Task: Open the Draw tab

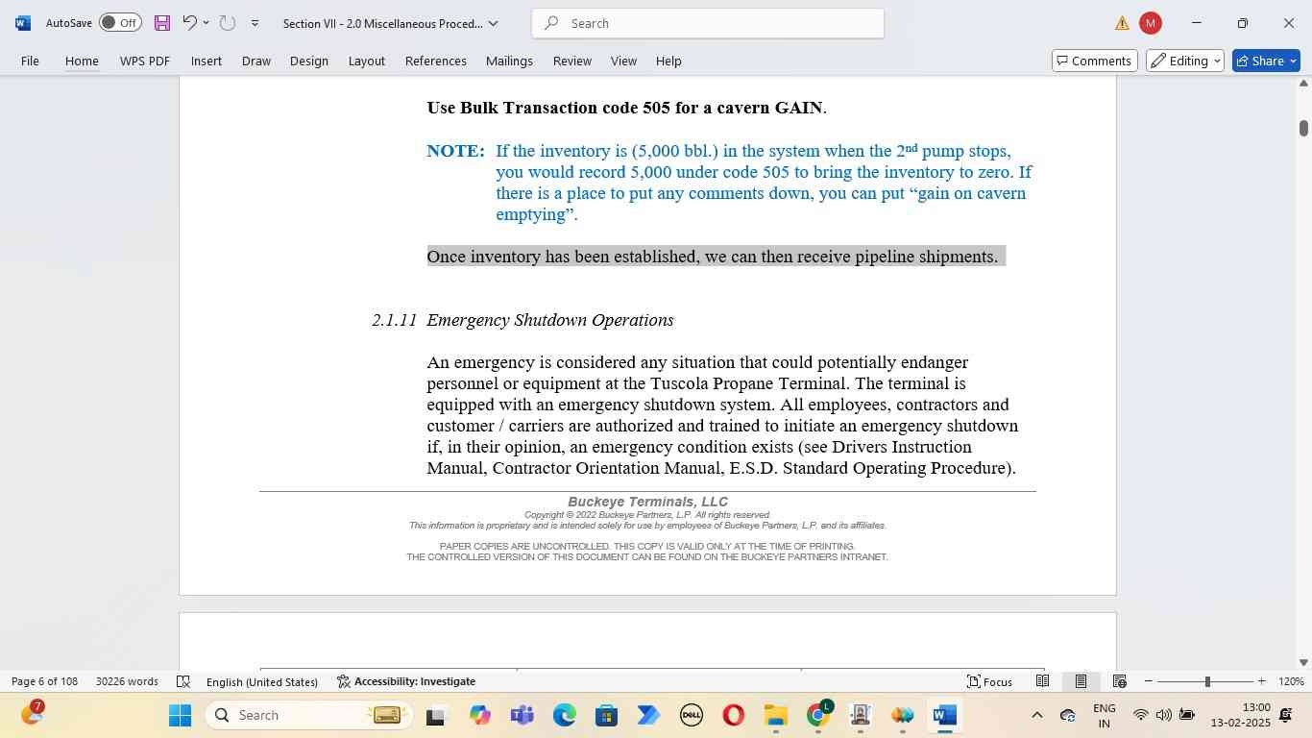Action: pyautogui.click(x=256, y=61)
